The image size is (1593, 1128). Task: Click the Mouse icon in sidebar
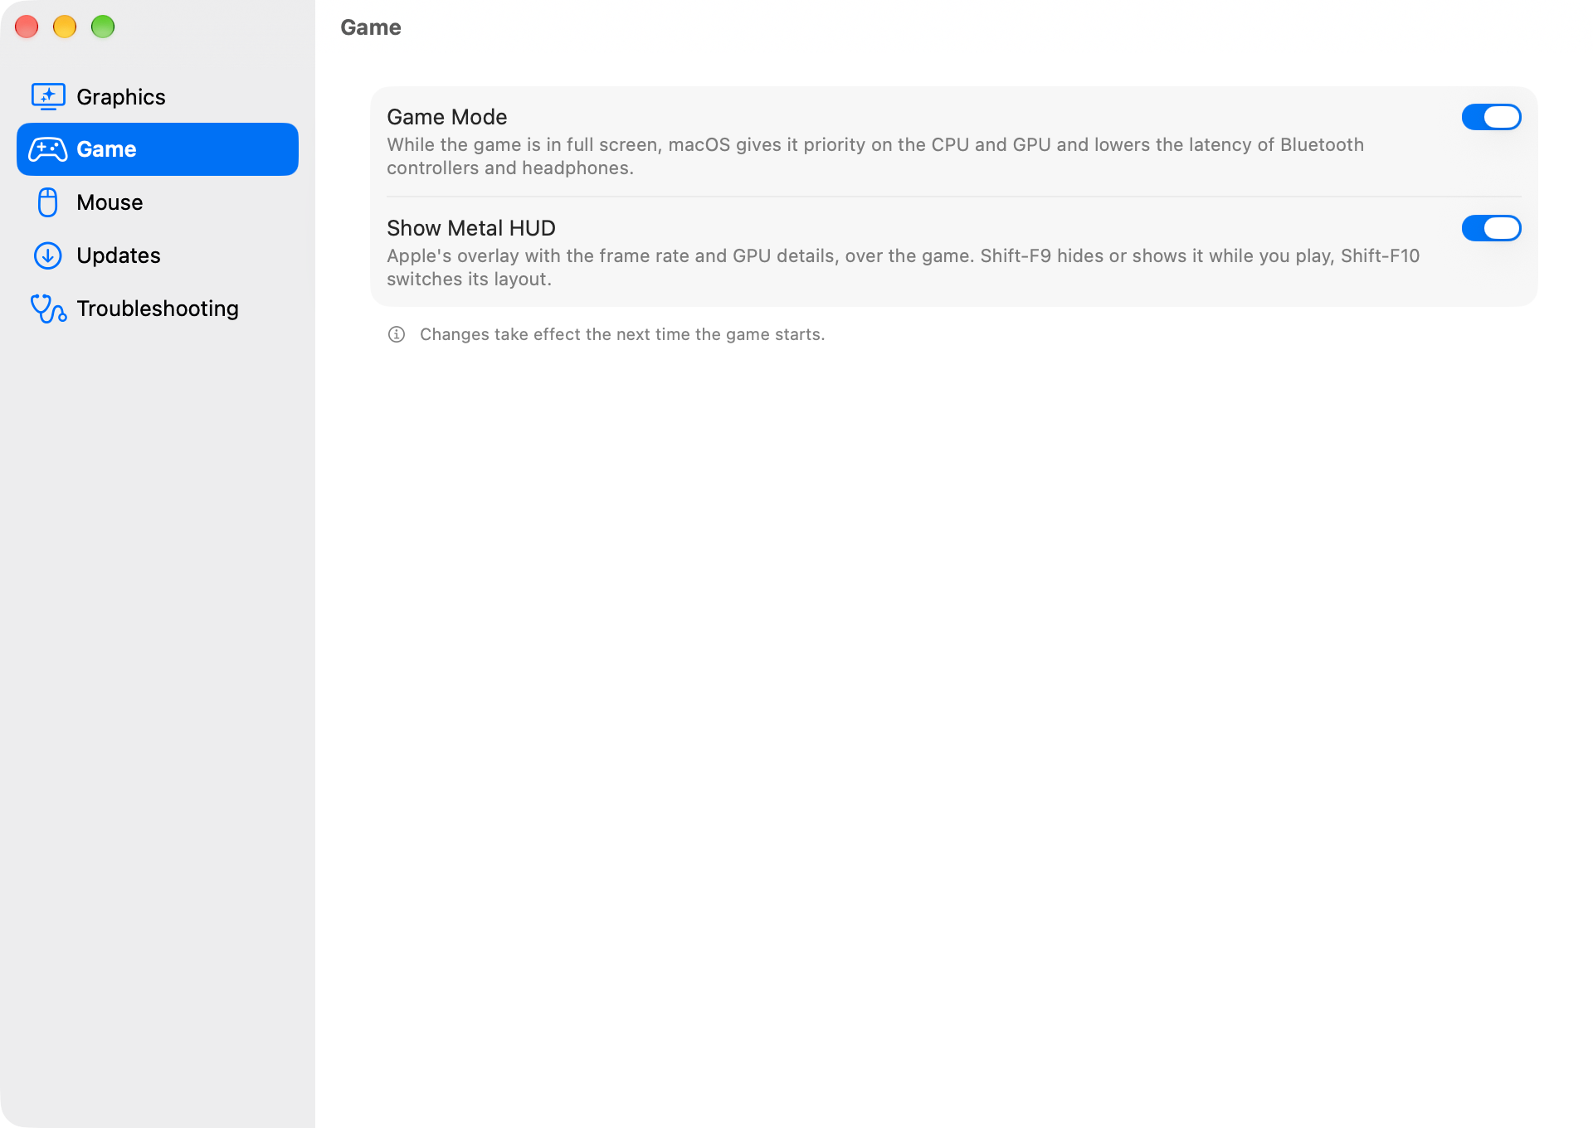point(48,202)
